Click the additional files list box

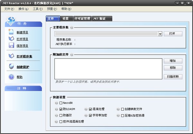coord(108,69)
